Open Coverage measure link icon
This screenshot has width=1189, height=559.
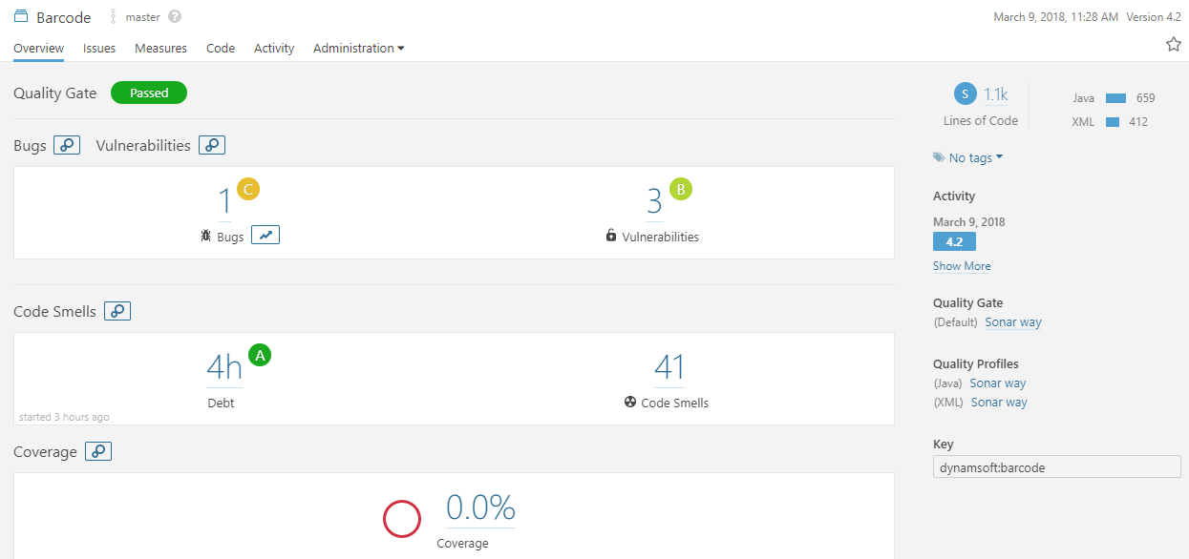[98, 451]
